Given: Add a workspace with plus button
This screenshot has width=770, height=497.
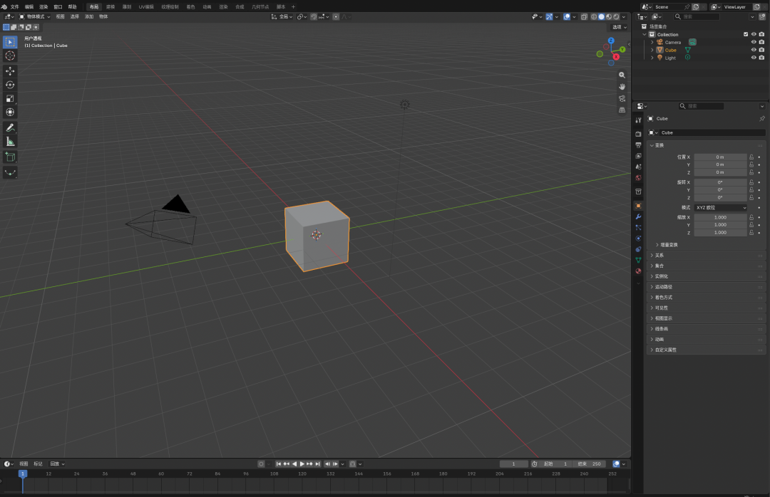Looking at the screenshot, I should pos(294,7).
